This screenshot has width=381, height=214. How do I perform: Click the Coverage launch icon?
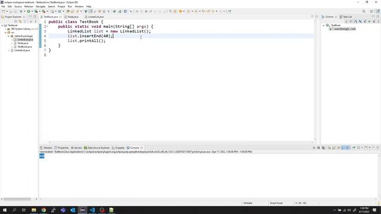click(x=36, y=11)
